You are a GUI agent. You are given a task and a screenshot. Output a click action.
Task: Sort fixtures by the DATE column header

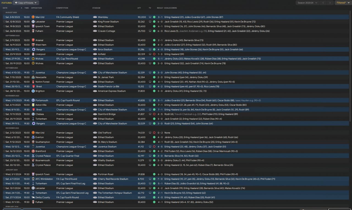[x=5, y=8]
